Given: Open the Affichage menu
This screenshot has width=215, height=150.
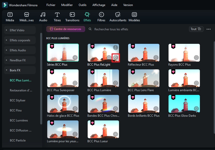Looking at the screenshot, I should point(99,5).
